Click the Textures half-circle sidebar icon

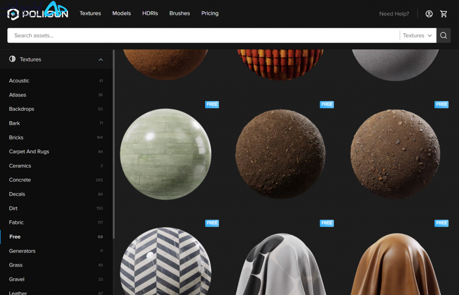coord(12,59)
